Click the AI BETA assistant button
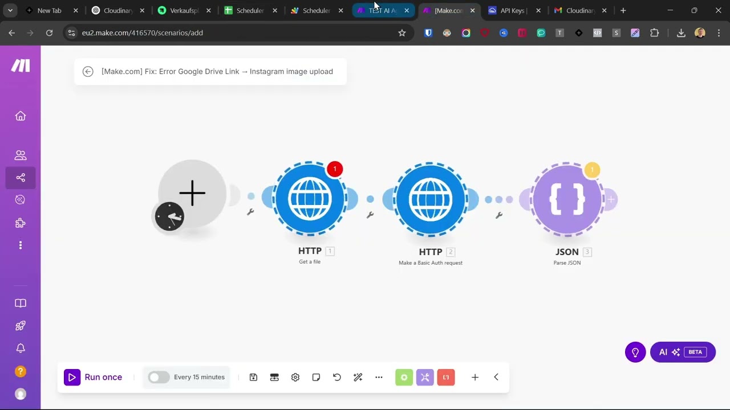 pos(683,352)
